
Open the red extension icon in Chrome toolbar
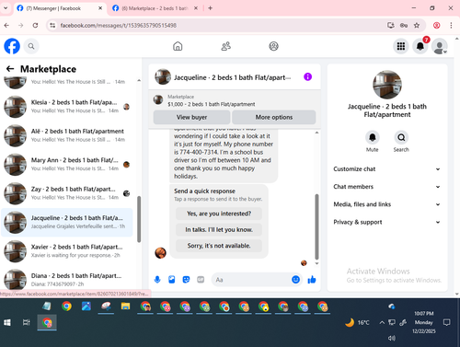437,25
